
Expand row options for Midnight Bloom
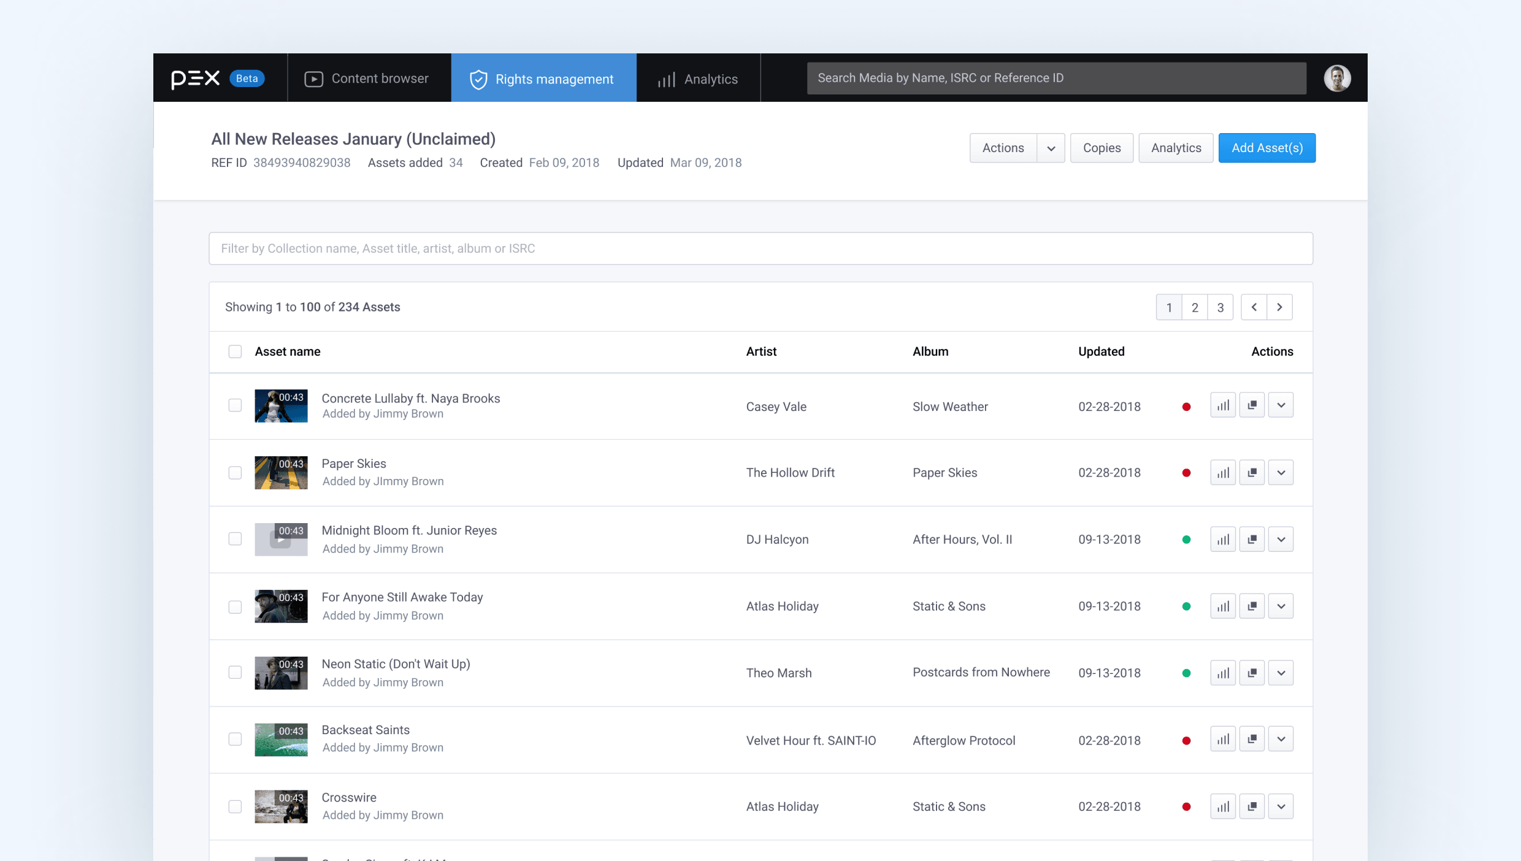coord(1281,540)
